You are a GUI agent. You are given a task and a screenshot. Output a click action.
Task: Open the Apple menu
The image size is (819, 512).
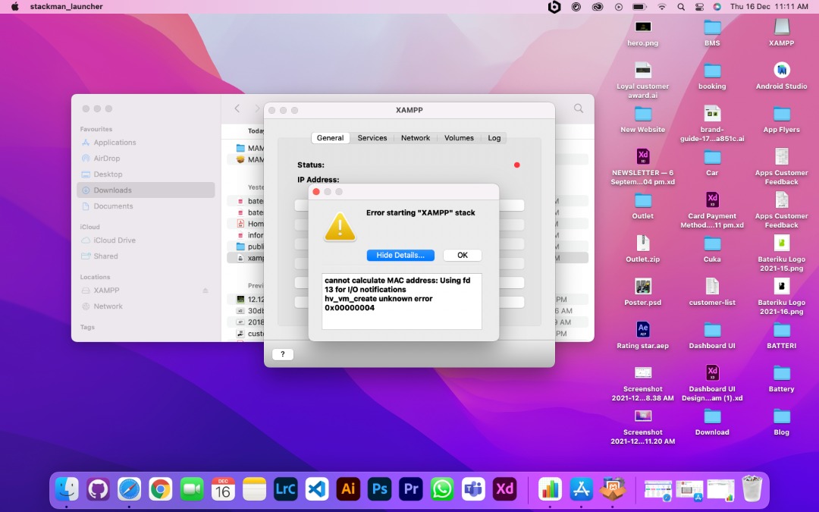coord(14,7)
